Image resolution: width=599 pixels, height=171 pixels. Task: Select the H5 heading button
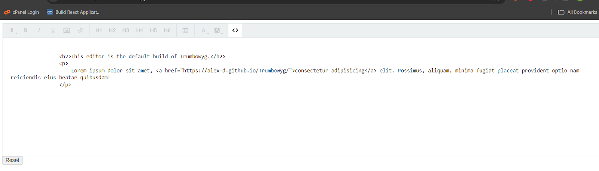(153, 30)
